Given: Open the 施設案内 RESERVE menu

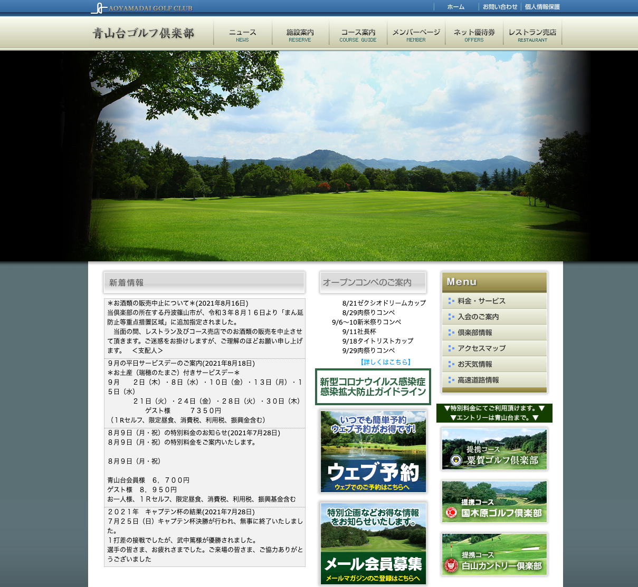Looking at the screenshot, I should 300,35.
